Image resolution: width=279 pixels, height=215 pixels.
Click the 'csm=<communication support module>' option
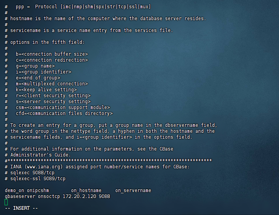point(63,107)
